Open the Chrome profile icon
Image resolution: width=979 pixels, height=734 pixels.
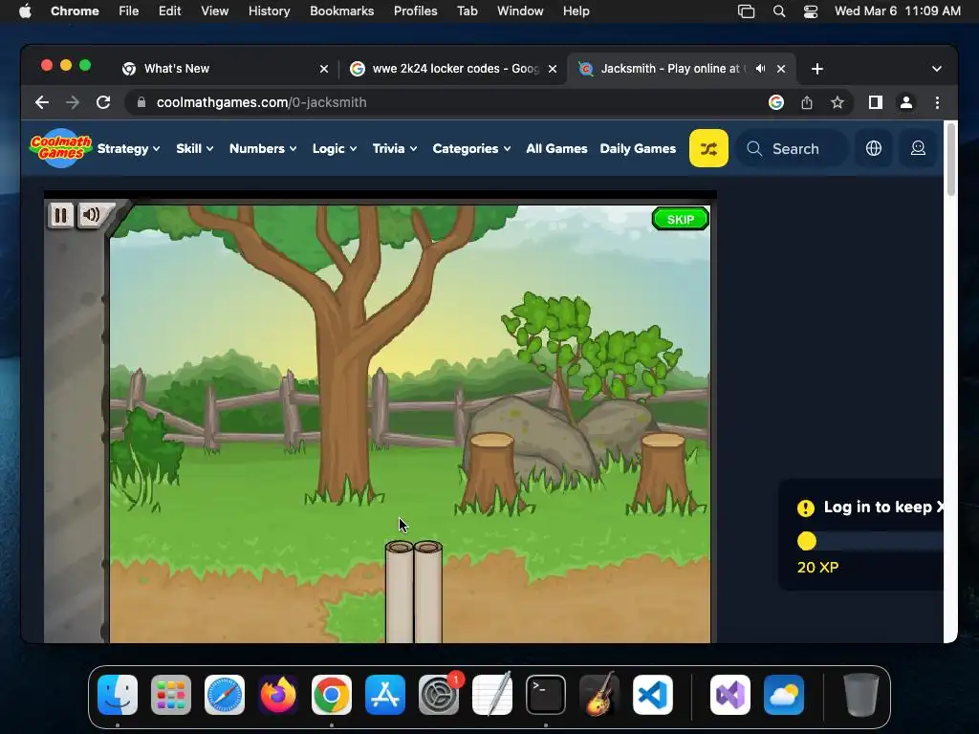point(906,102)
